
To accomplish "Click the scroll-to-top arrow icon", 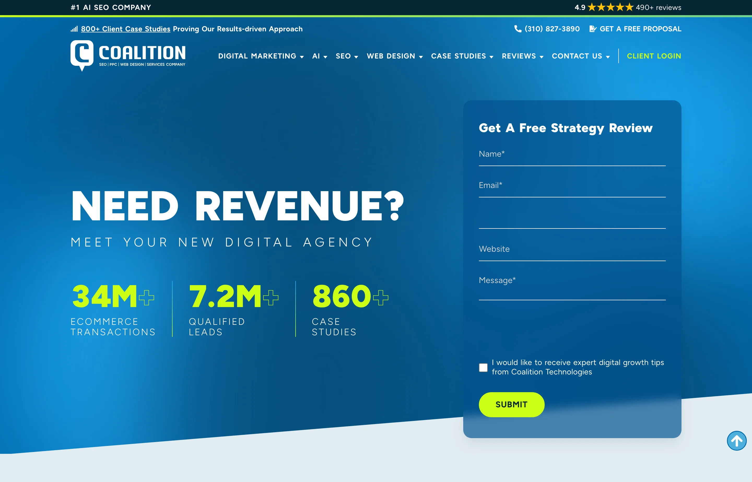I will [x=736, y=441].
